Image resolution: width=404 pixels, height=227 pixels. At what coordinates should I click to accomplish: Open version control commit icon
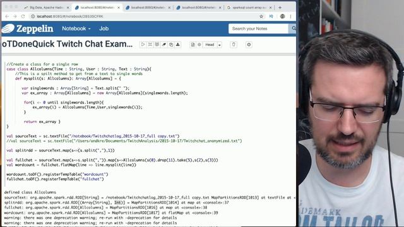point(193,45)
